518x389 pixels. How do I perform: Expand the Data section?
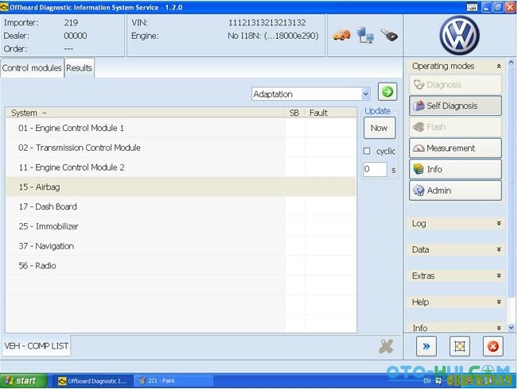[456, 249]
